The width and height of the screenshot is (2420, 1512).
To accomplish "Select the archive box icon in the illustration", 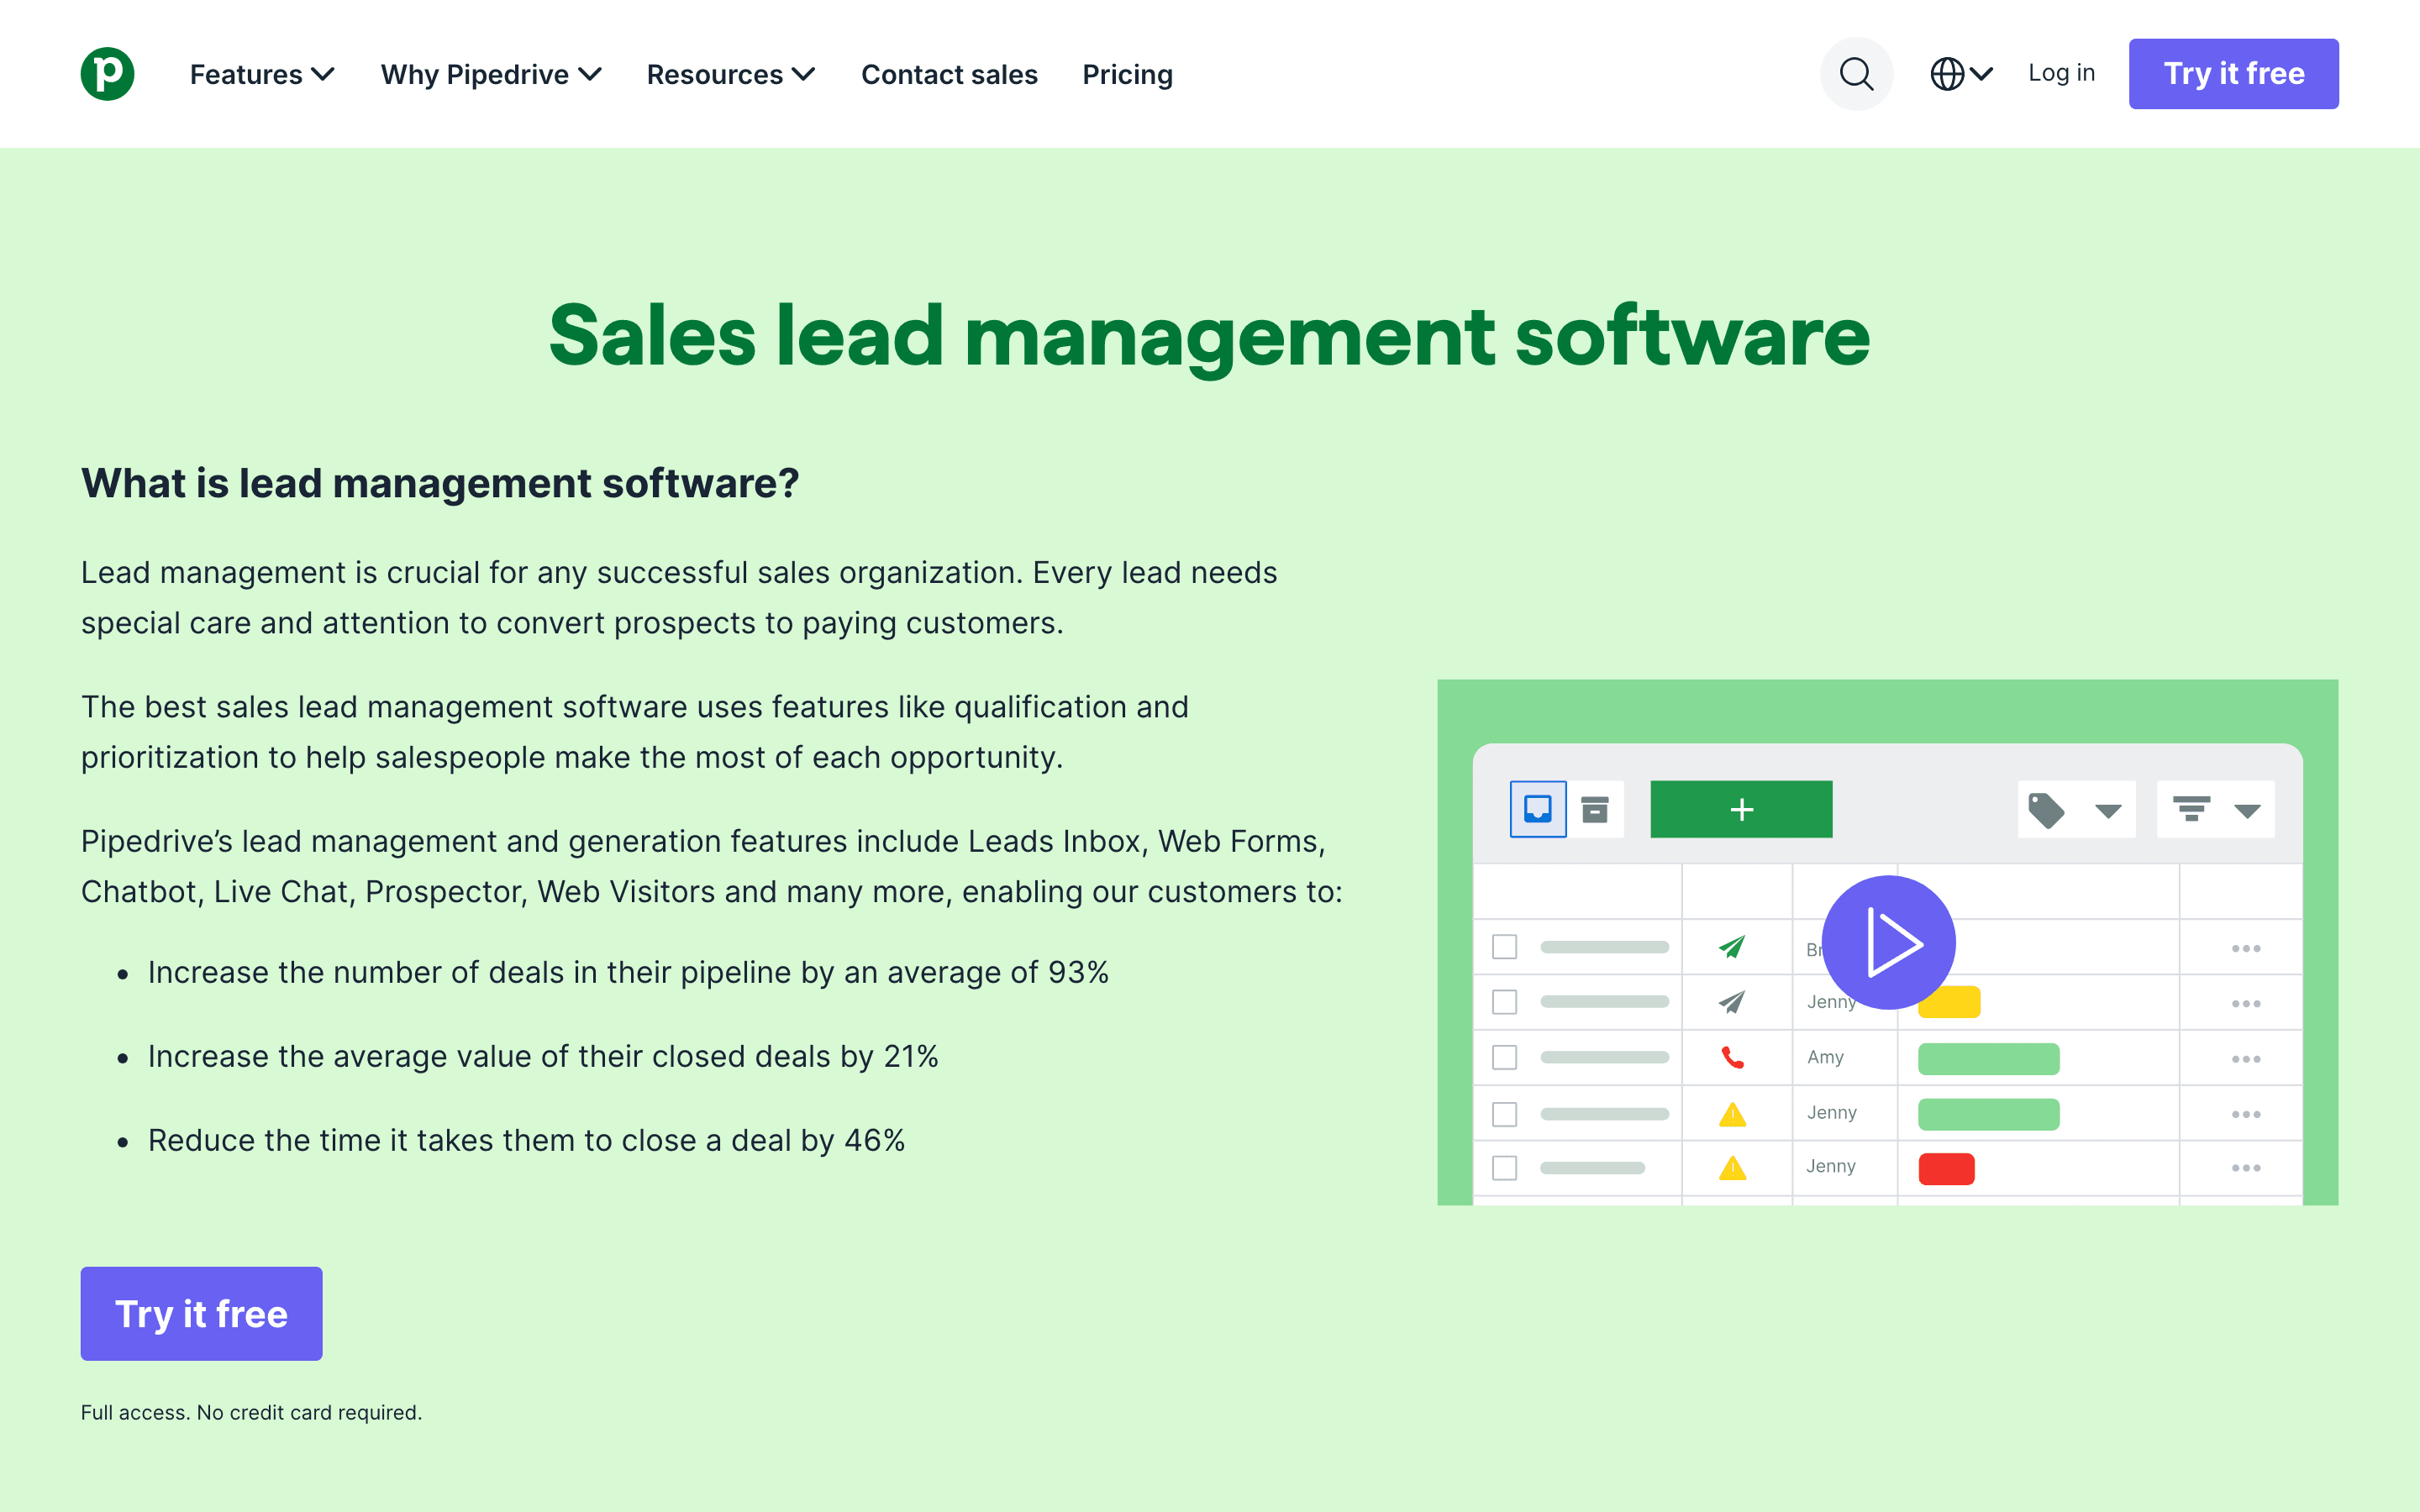I will click(x=1595, y=809).
